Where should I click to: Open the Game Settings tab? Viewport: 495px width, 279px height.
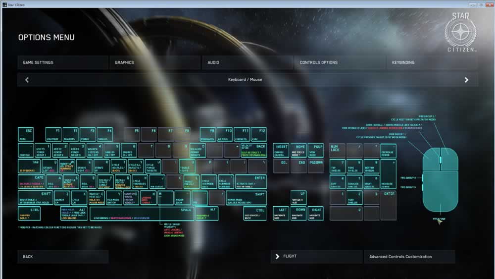[63, 62]
